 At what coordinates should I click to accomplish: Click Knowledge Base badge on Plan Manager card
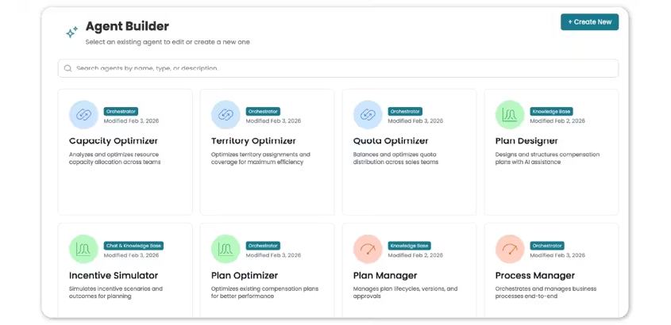pyautogui.click(x=409, y=246)
